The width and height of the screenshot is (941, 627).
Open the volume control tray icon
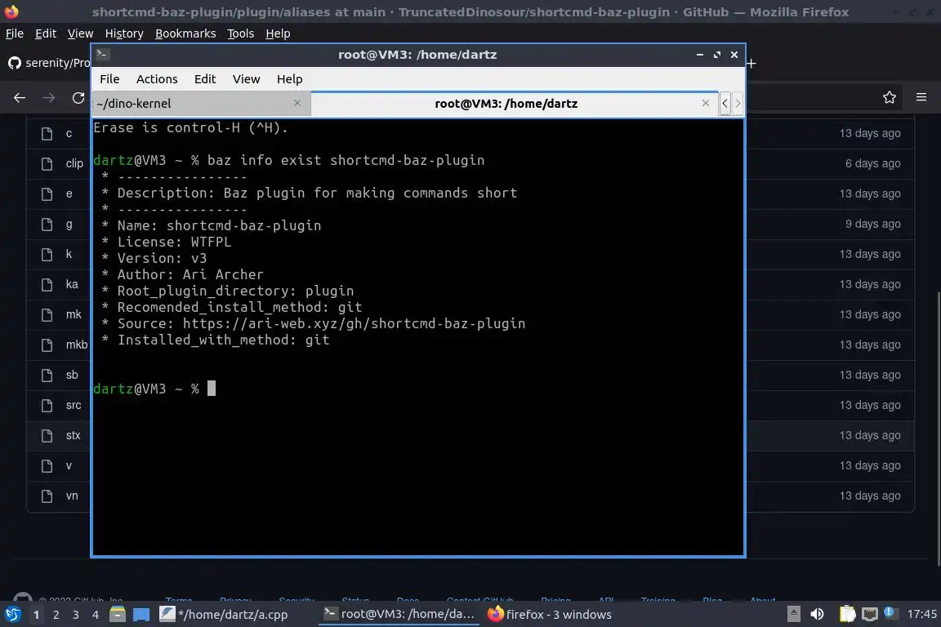coord(817,614)
